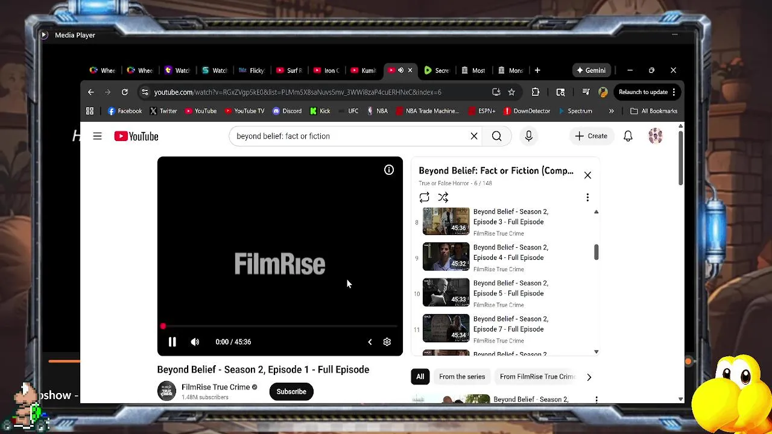772x434 pixels.
Task: Open the Facebook bookmark
Action: coord(124,111)
